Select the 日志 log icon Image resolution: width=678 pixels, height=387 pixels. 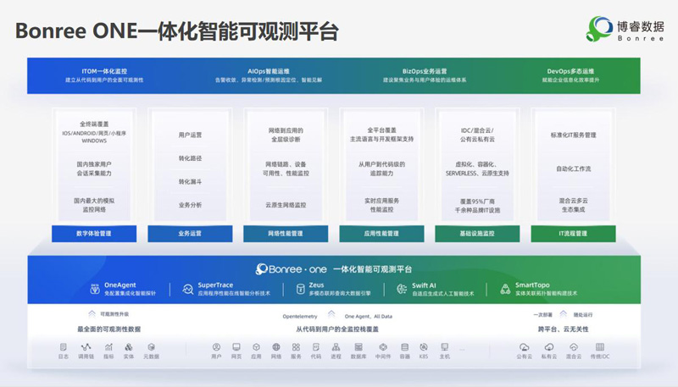(x=63, y=347)
